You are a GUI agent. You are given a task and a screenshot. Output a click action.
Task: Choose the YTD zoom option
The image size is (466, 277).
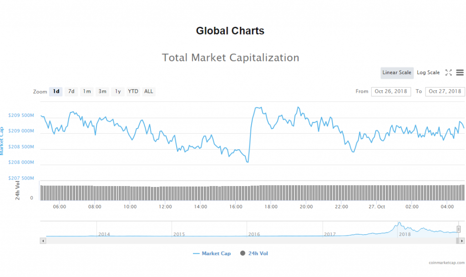pos(133,91)
